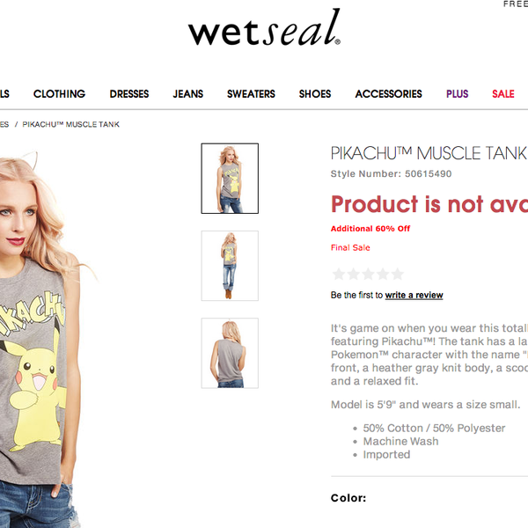Open the Clothing menu

click(59, 93)
